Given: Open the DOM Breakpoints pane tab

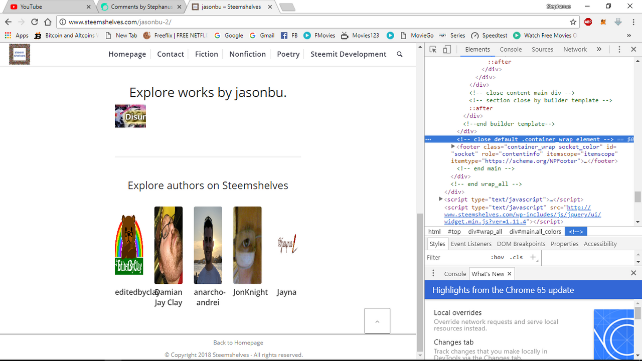Looking at the screenshot, I should [521, 244].
